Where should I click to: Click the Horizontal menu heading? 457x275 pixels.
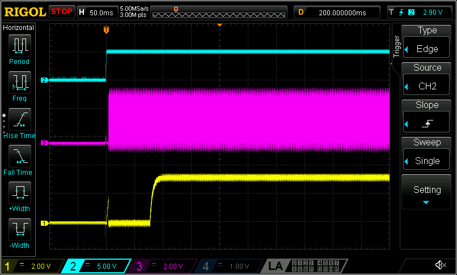[x=18, y=28]
